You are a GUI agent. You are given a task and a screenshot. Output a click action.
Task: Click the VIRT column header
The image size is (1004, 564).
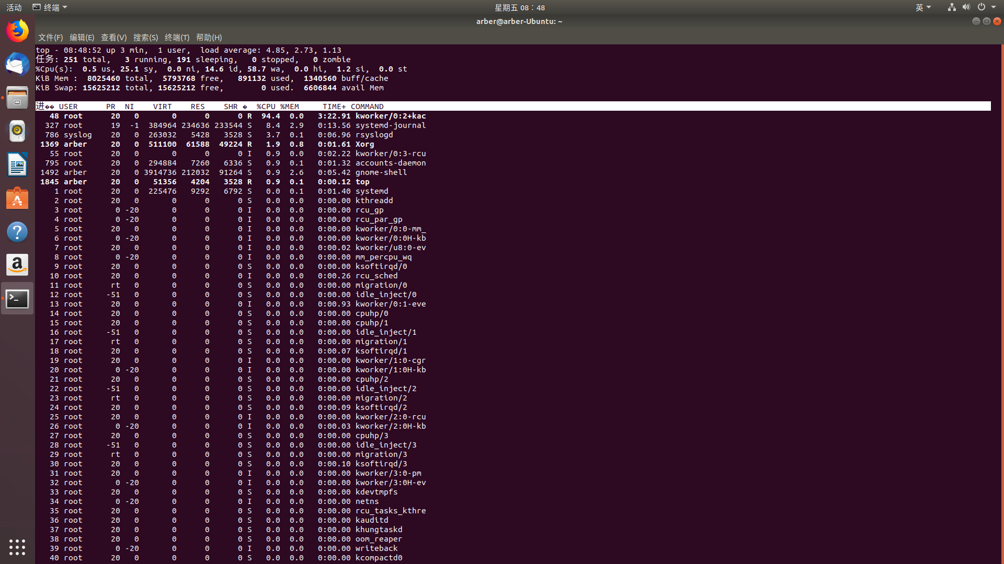pos(162,107)
